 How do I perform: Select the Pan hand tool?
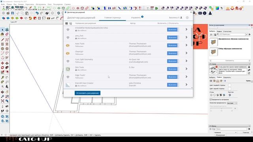click(x=7, y=92)
